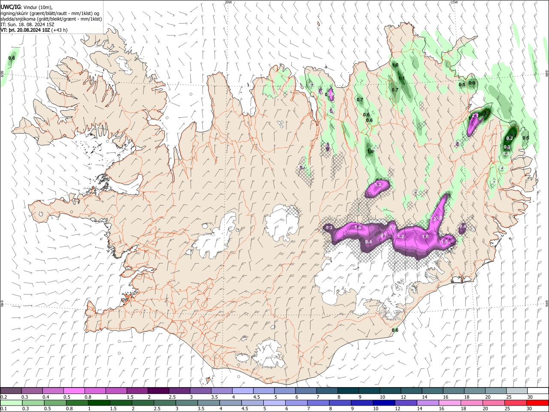Pick the white 30 swatch in the upper legend
The height and width of the screenshot is (412, 549).
(538, 391)
